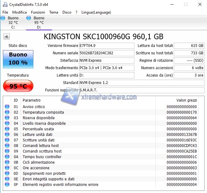Click status orb for Percentuale usata row

[7, 129]
